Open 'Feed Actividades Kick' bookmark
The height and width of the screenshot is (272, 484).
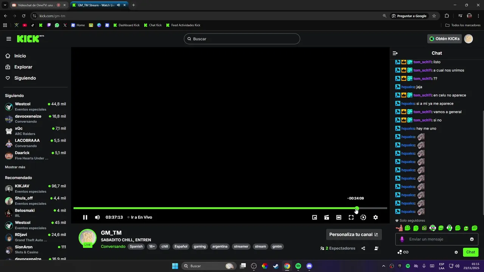tap(183, 25)
